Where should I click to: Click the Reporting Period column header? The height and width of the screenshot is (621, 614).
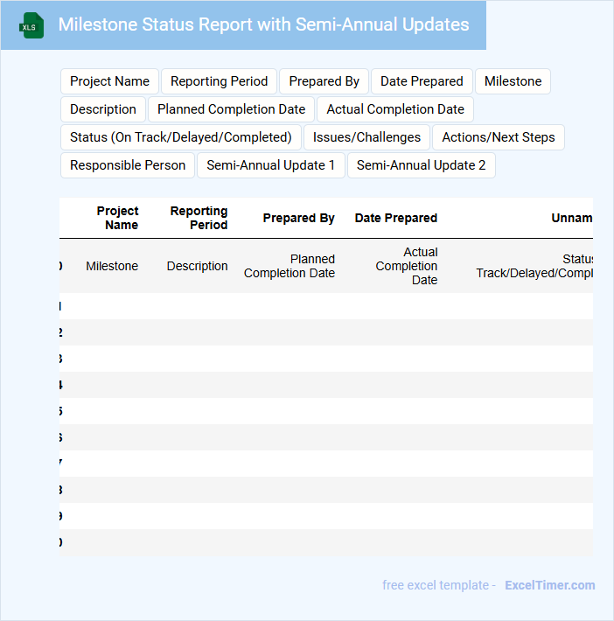coord(199,218)
